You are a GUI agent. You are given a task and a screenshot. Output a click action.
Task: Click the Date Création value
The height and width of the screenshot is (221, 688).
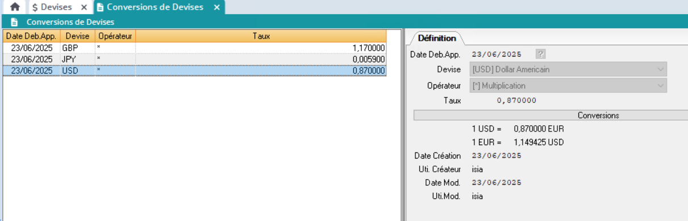click(x=497, y=155)
